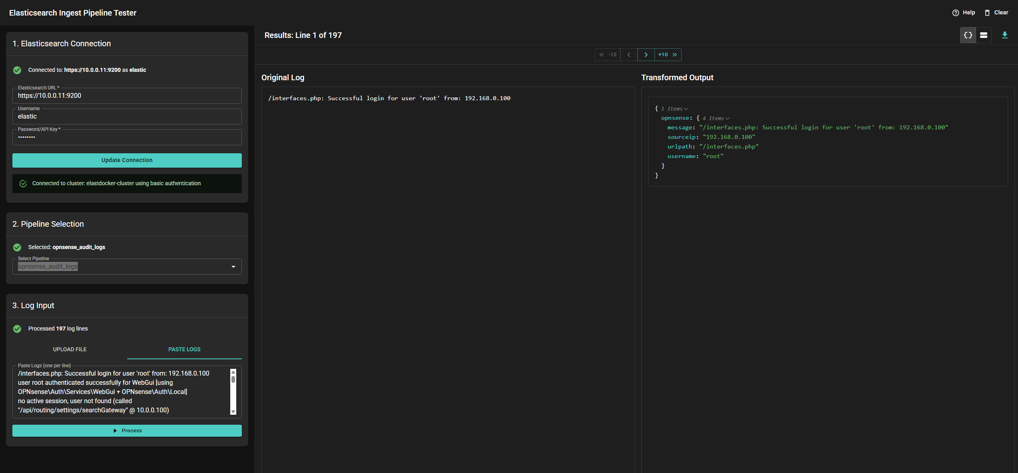Viewport: 1018px width, 473px height.
Task: Jump back ten lines (-10)
Action: point(608,55)
